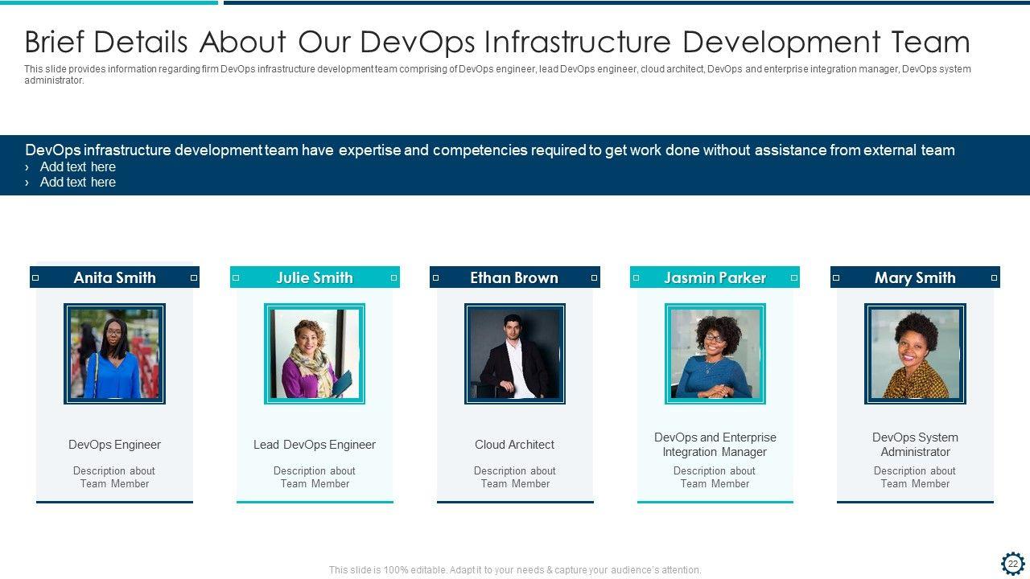The width and height of the screenshot is (1030, 579).
Task: Click the right square marker on Julie Smith header
Action: (393, 278)
